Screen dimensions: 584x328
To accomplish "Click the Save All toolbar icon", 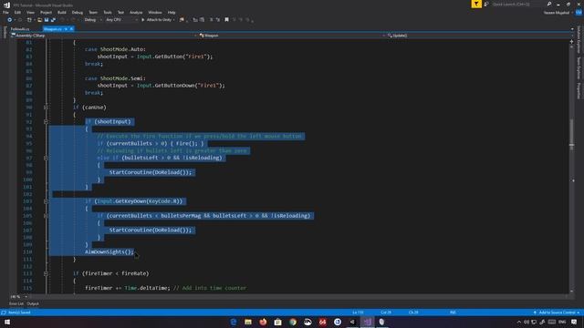I will 53,20.
